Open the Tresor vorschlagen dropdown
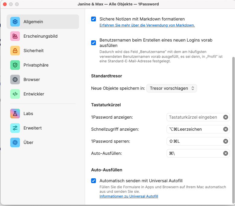The width and height of the screenshot is (235, 206). pyautogui.click(x=171, y=88)
